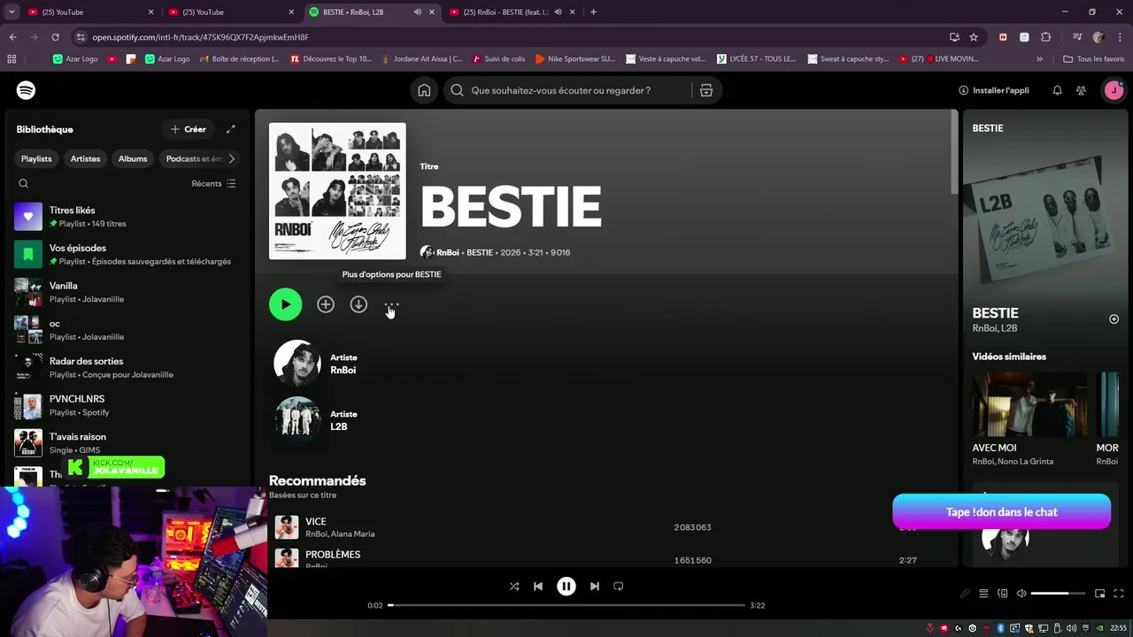Filter library by Albums
The image size is (1133, 637).
tap(133, 159)
